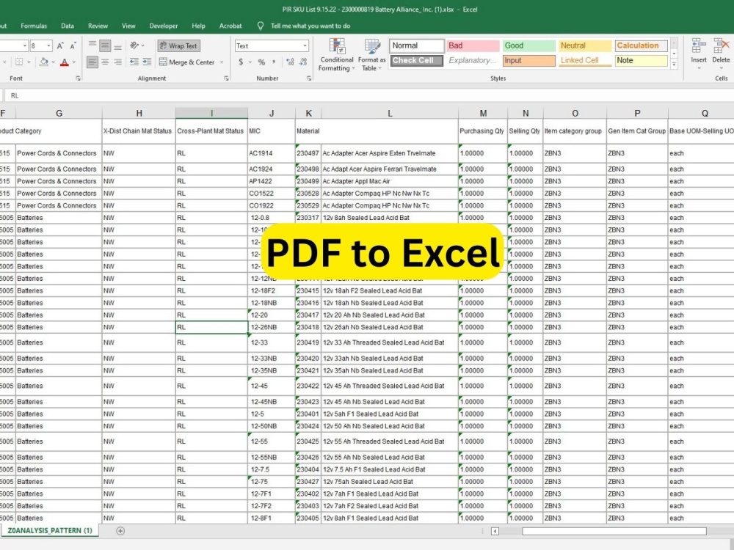Click the formula bar showing RL

pyautogui.click(x=370, y=95)
